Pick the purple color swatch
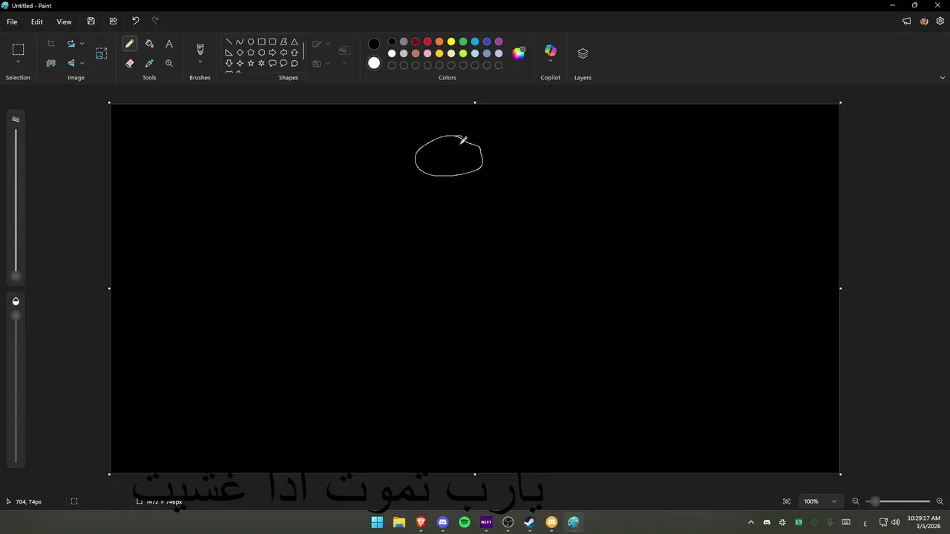The image size is (950, 534). [499, 42]
